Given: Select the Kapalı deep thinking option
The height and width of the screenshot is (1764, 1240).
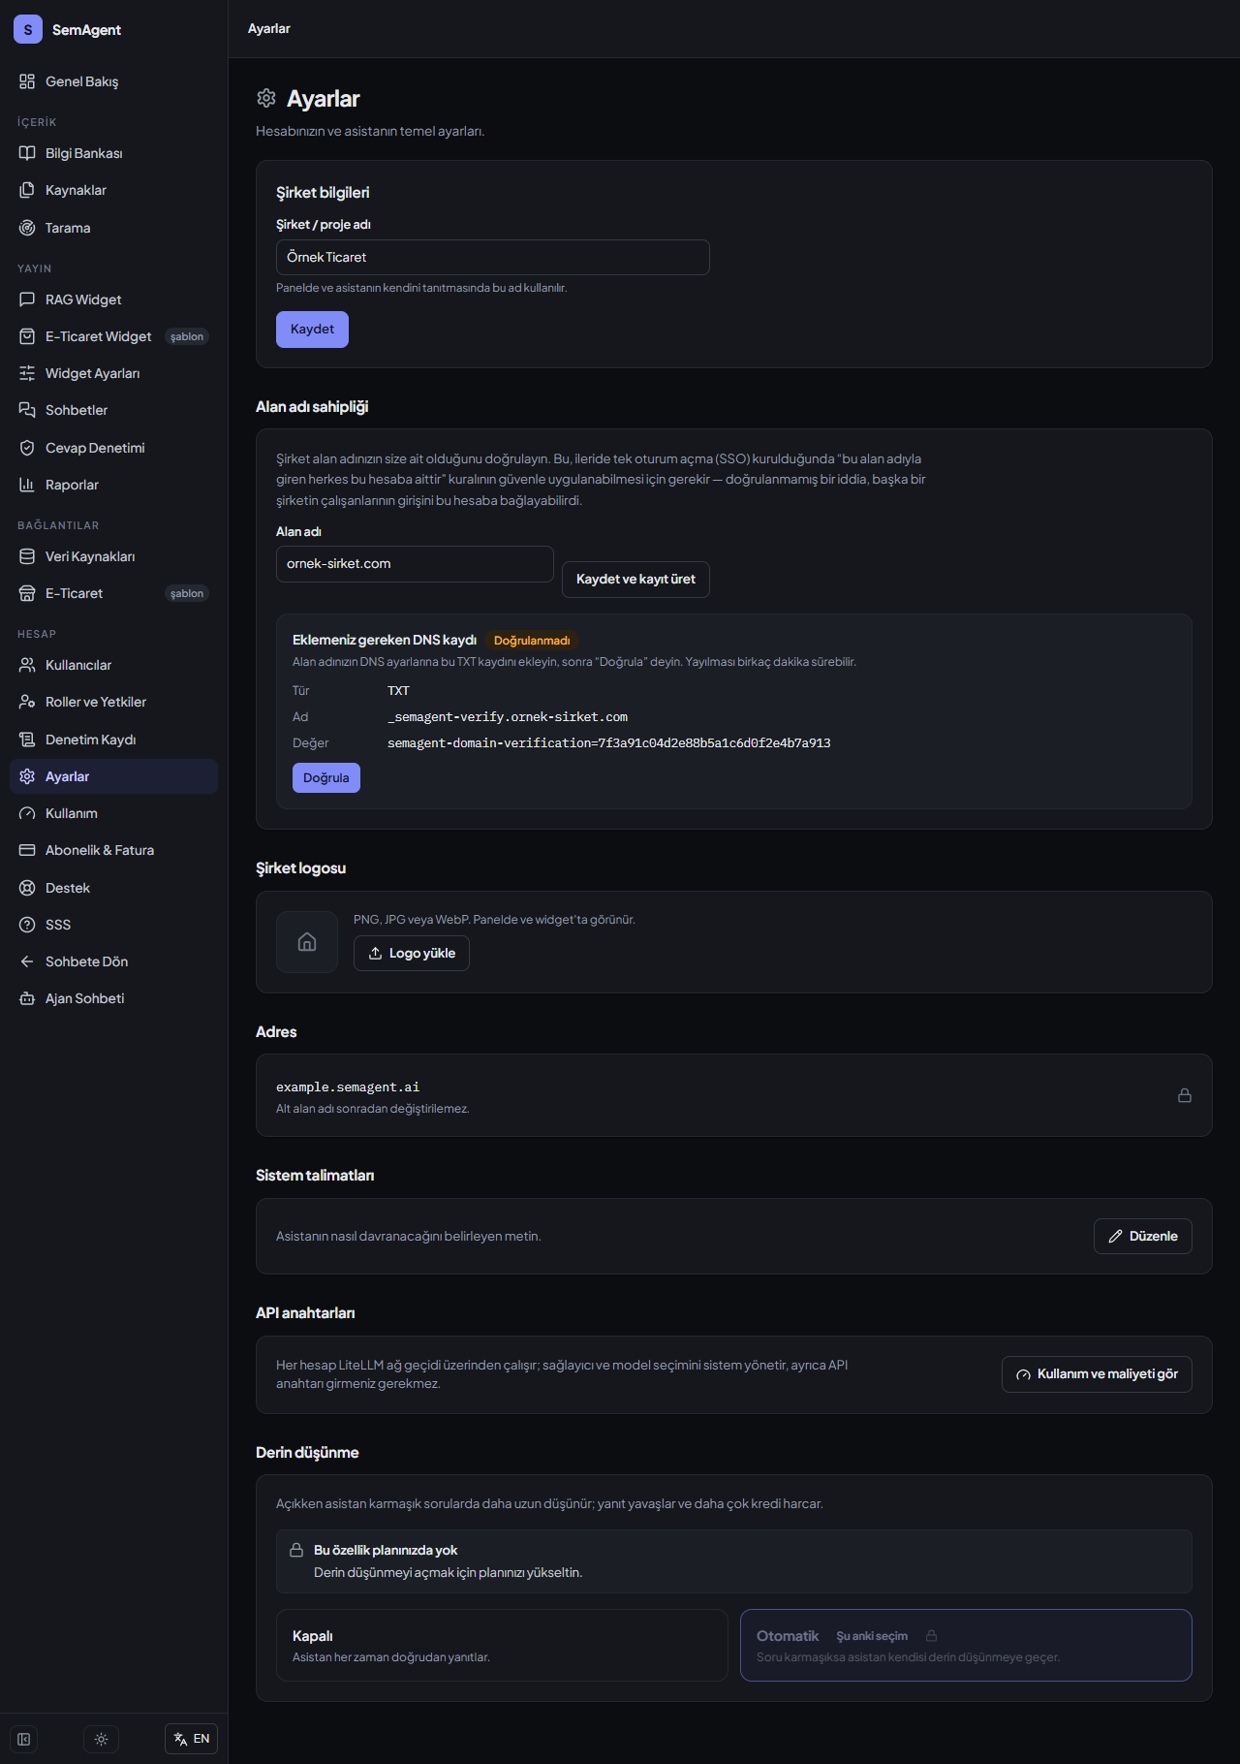Looking at the screenshot, I should [x=502, y=1645].
